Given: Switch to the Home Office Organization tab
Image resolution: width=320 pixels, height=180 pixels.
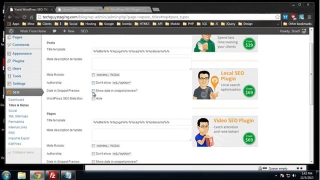Looking at the screenshot, I should (79, 9).
